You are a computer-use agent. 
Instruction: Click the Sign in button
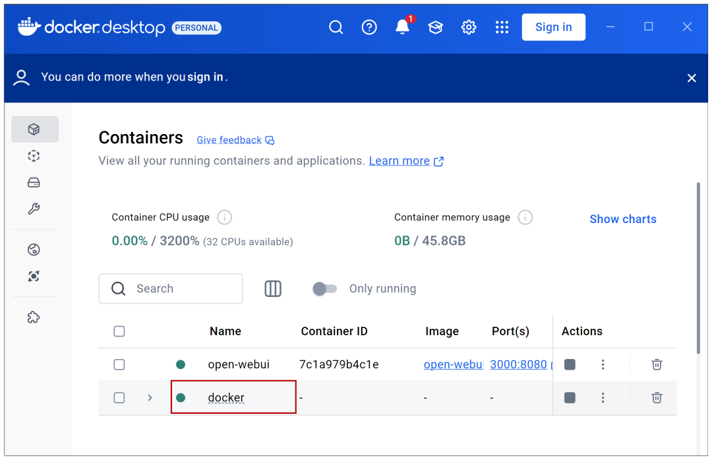coord(553,27)
